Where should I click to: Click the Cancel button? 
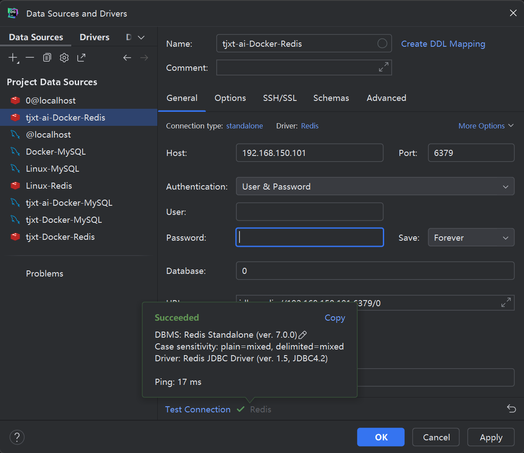[x=436, y=437]
